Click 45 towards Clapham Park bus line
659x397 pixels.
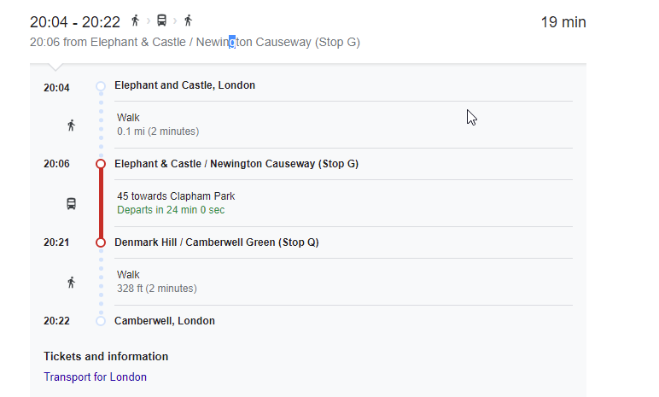point(176,196)
